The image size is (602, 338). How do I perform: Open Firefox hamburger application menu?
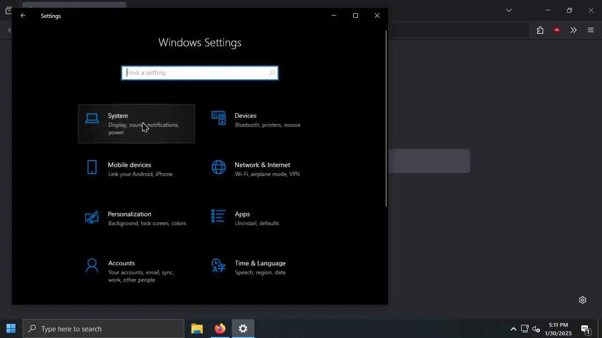pos(591,30)
